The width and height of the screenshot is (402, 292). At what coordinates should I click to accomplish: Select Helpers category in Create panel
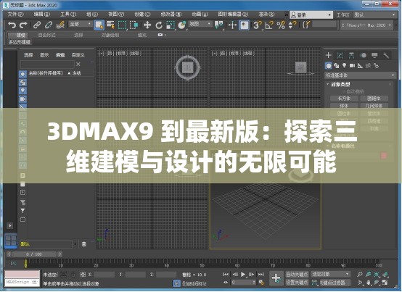tap(360, 66)
